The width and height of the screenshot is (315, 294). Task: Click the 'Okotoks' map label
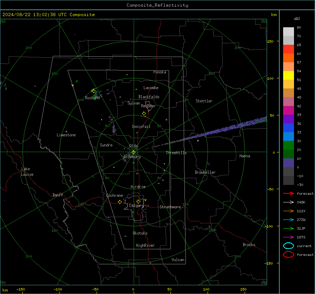point(140,233)
